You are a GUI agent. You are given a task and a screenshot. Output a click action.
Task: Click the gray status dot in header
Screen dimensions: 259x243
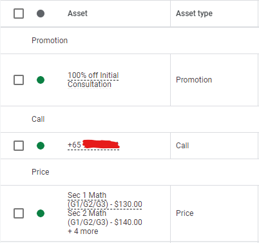[x=41, y=14]
